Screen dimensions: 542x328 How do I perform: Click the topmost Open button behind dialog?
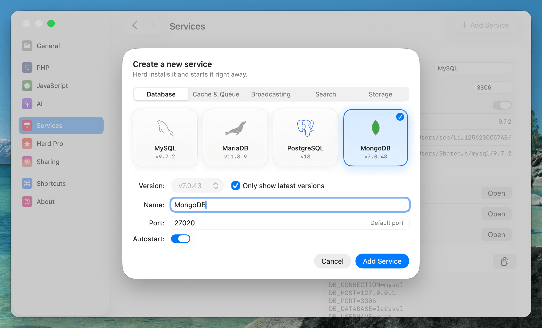[x=496, y=193]
